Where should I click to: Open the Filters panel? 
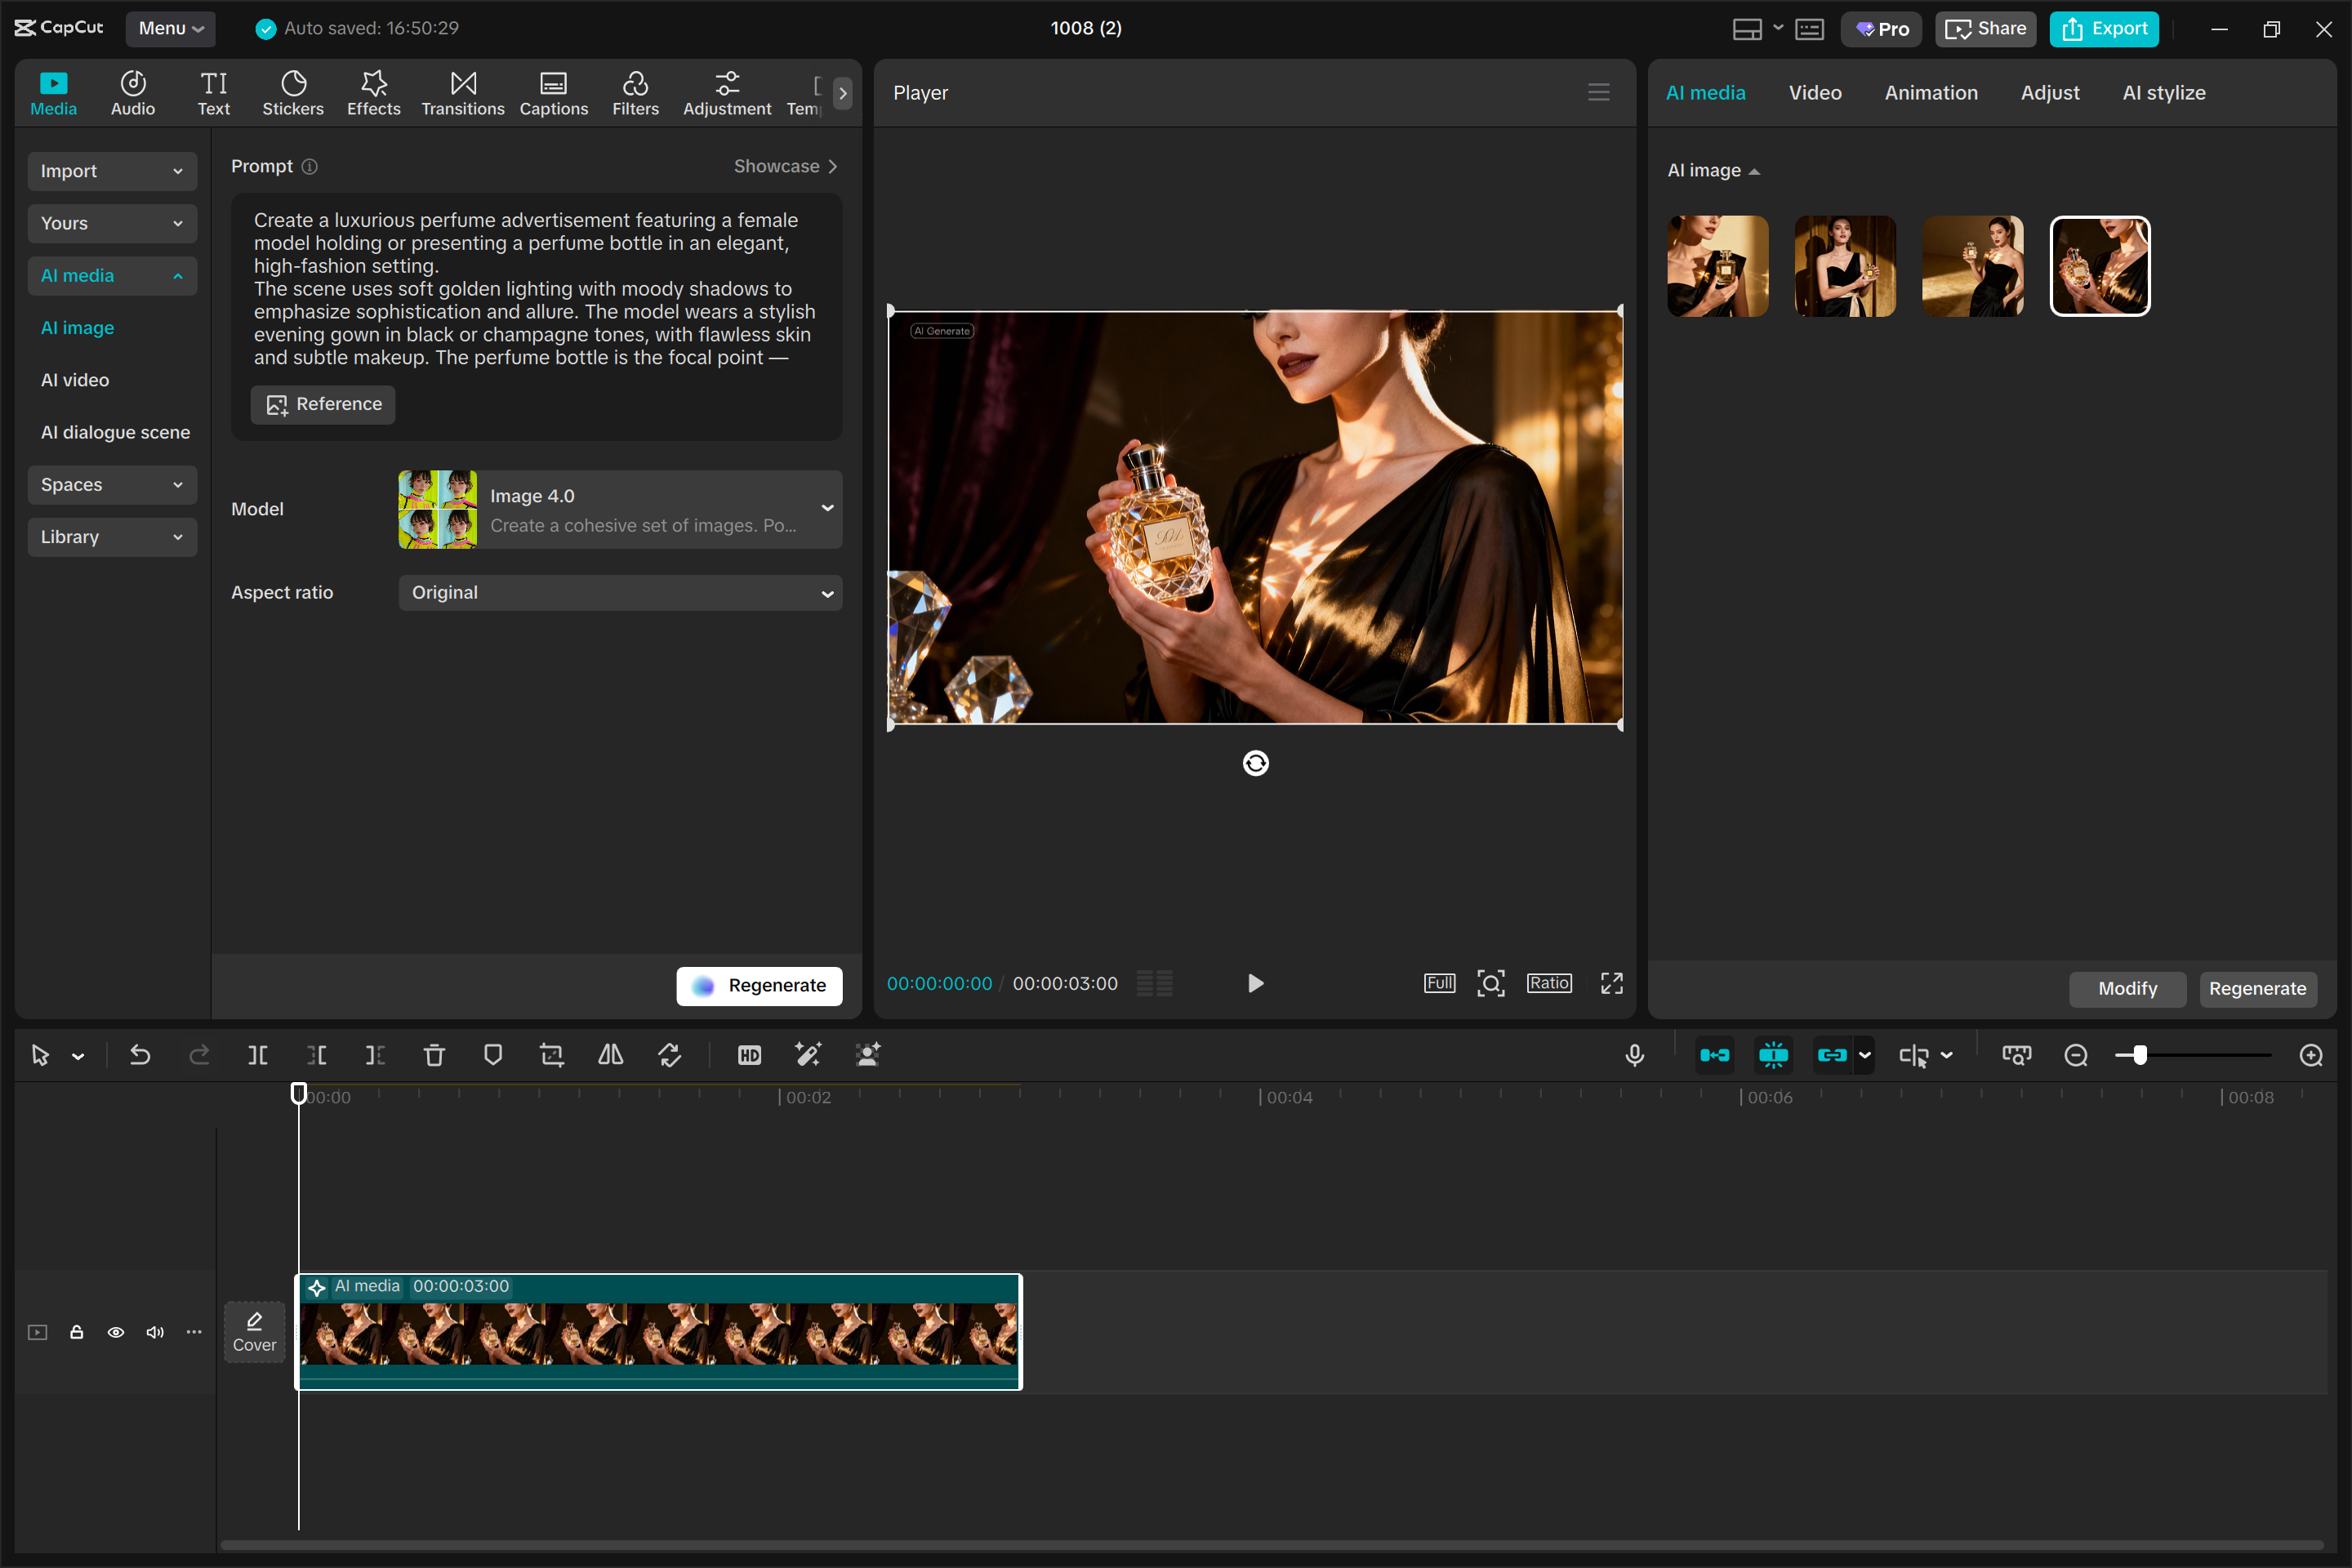pos(636,92)
